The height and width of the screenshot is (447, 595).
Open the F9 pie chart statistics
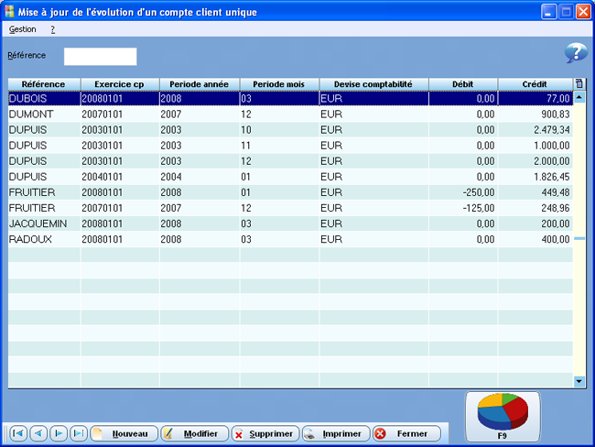click(x=503, y=417)
